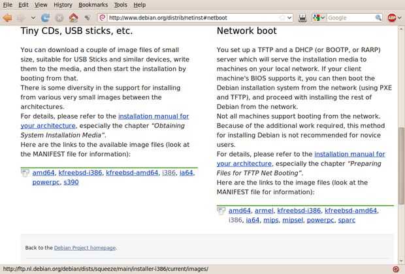Image resolution: width=405 pixels, height=274 pixels.
Task: Click the s390 link
Action: [71, 183]
